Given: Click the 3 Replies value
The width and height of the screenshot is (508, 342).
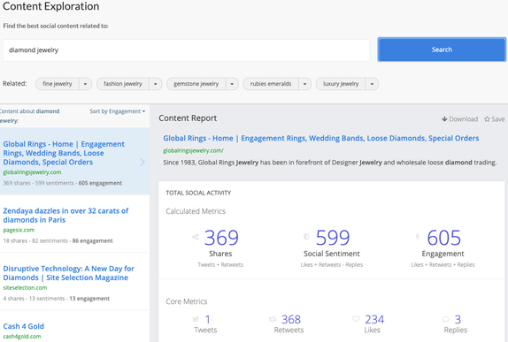Looking at the screenshot, I should (x=458, y=320).
